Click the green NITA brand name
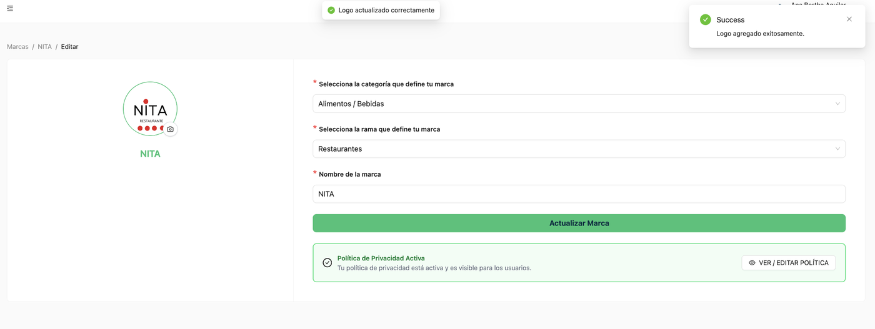The height and width of the screenshot is (329, 875). (150, 154)
